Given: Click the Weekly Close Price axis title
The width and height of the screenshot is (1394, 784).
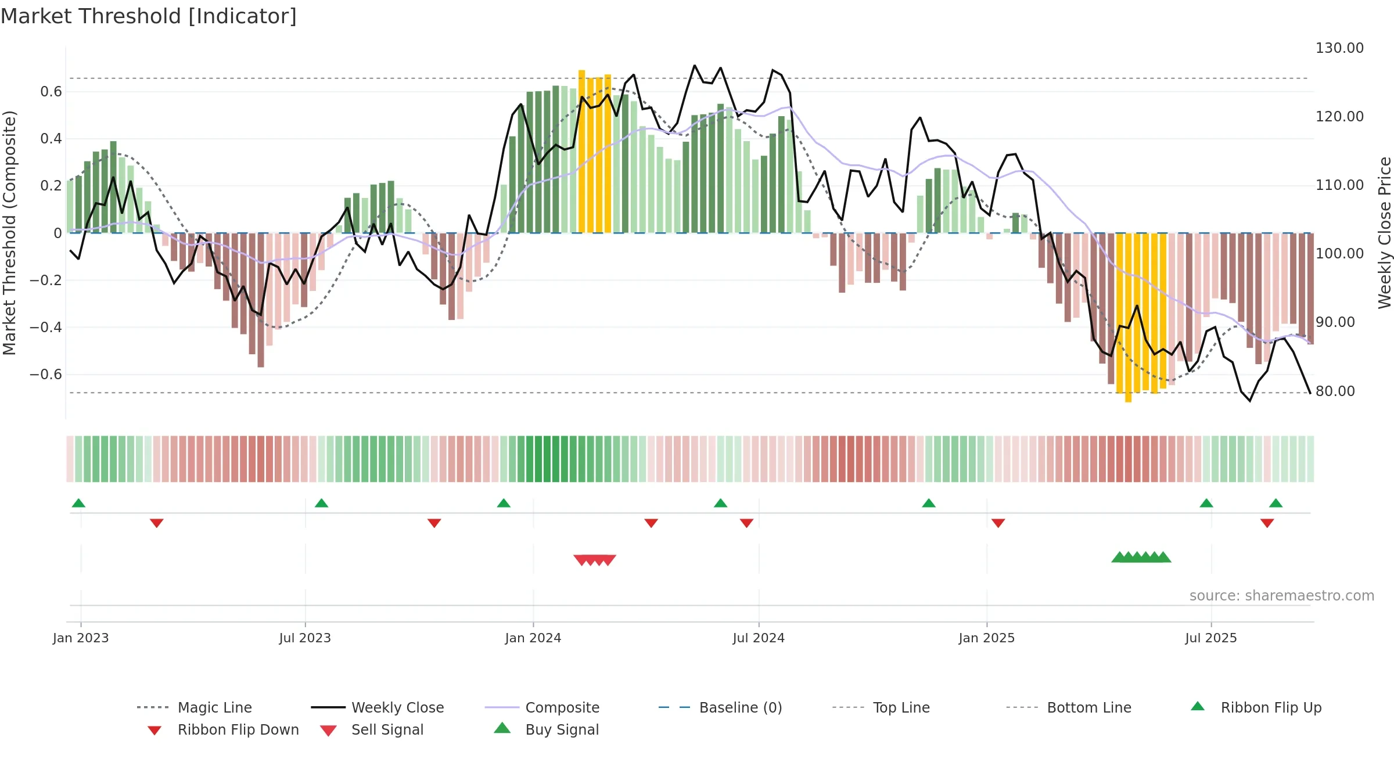Looking at the screenshot, I should point(1385,233).
